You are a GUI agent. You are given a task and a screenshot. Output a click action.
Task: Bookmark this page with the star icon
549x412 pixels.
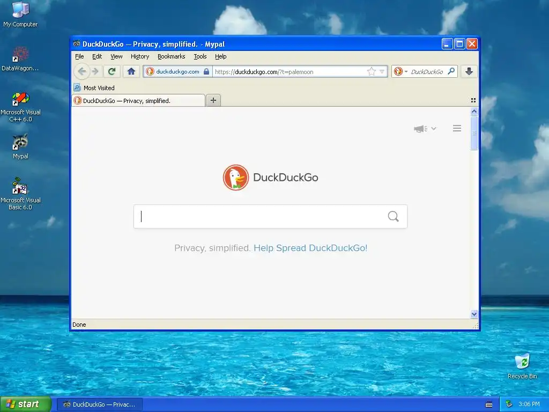pyautogui.click(x=371, y=71)
